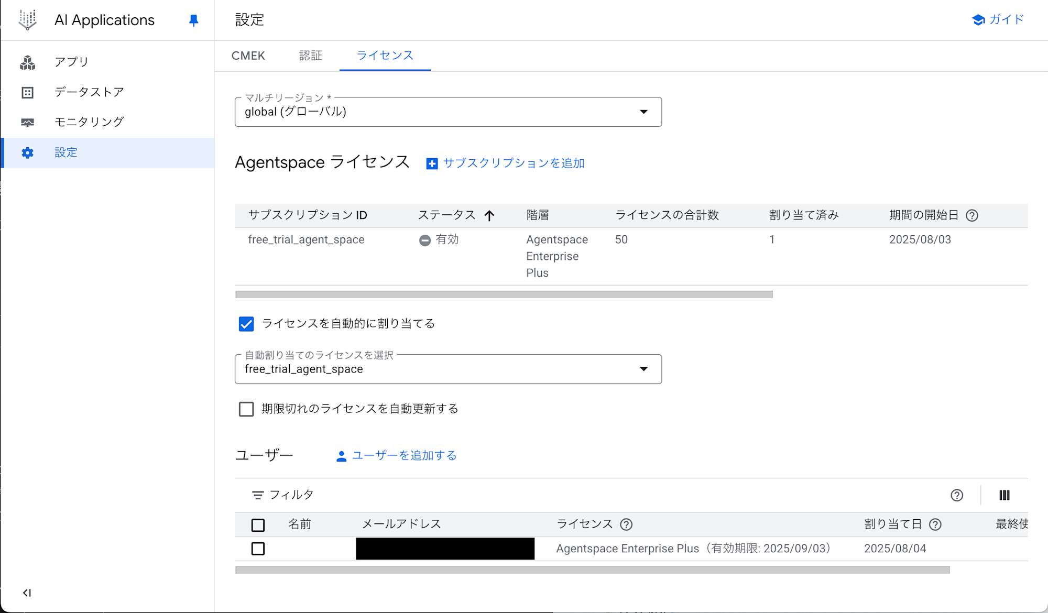Viewport: 1048px width, 613px height.
Task: Click the メールアドレス column header
Action: (x=401, y=524)
